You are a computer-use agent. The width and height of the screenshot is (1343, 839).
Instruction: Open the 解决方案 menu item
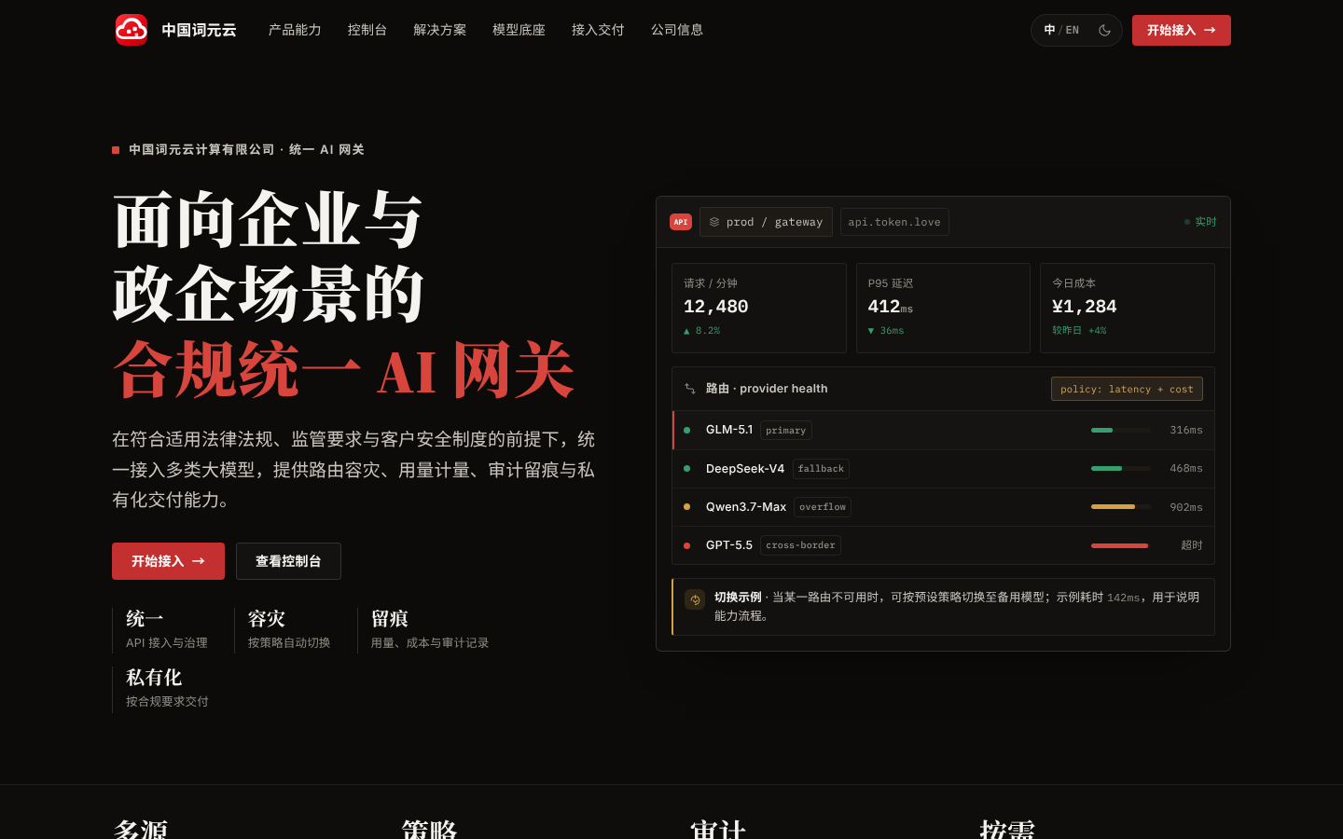point(440,30)
